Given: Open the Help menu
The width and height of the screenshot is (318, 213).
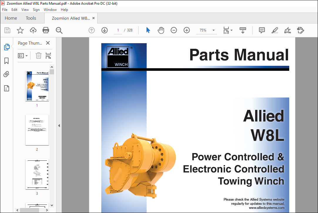Looking at the screenshot, I should 65,9.
